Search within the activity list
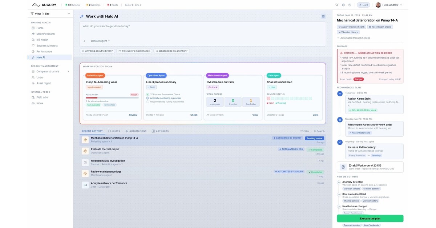 [319, 131]
